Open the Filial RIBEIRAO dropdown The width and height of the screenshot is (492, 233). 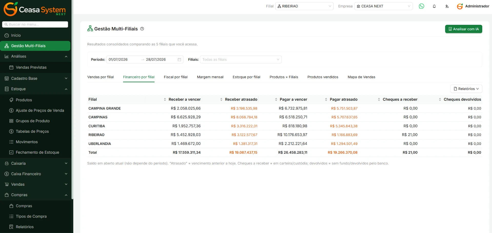click(x=304, y=6)
